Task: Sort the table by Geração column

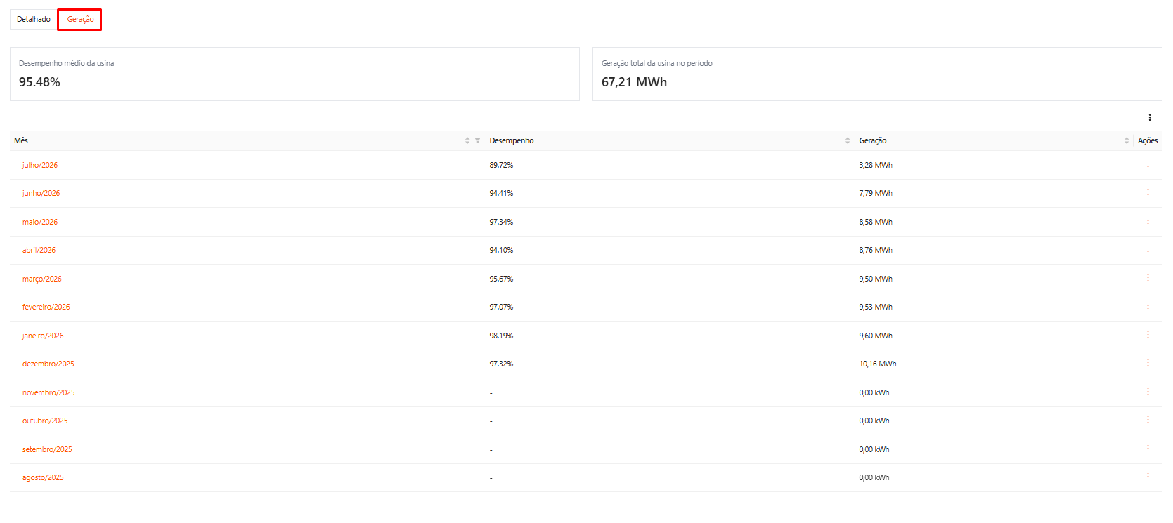Action: 1127,140
